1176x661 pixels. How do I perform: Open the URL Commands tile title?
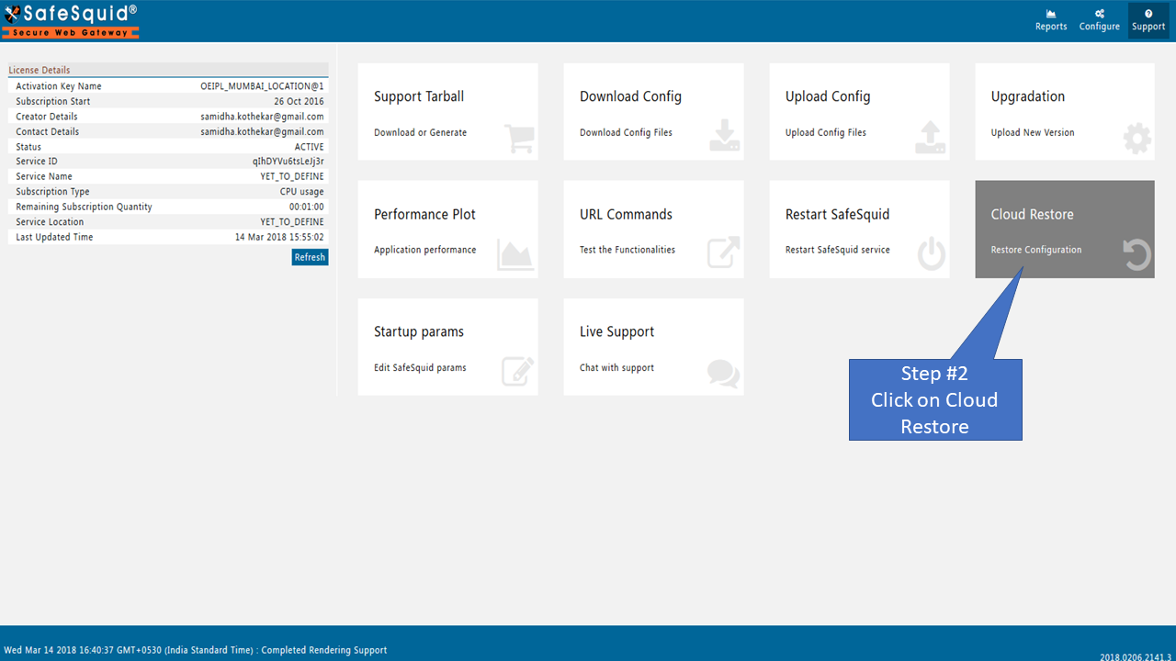tap(626, 214)
